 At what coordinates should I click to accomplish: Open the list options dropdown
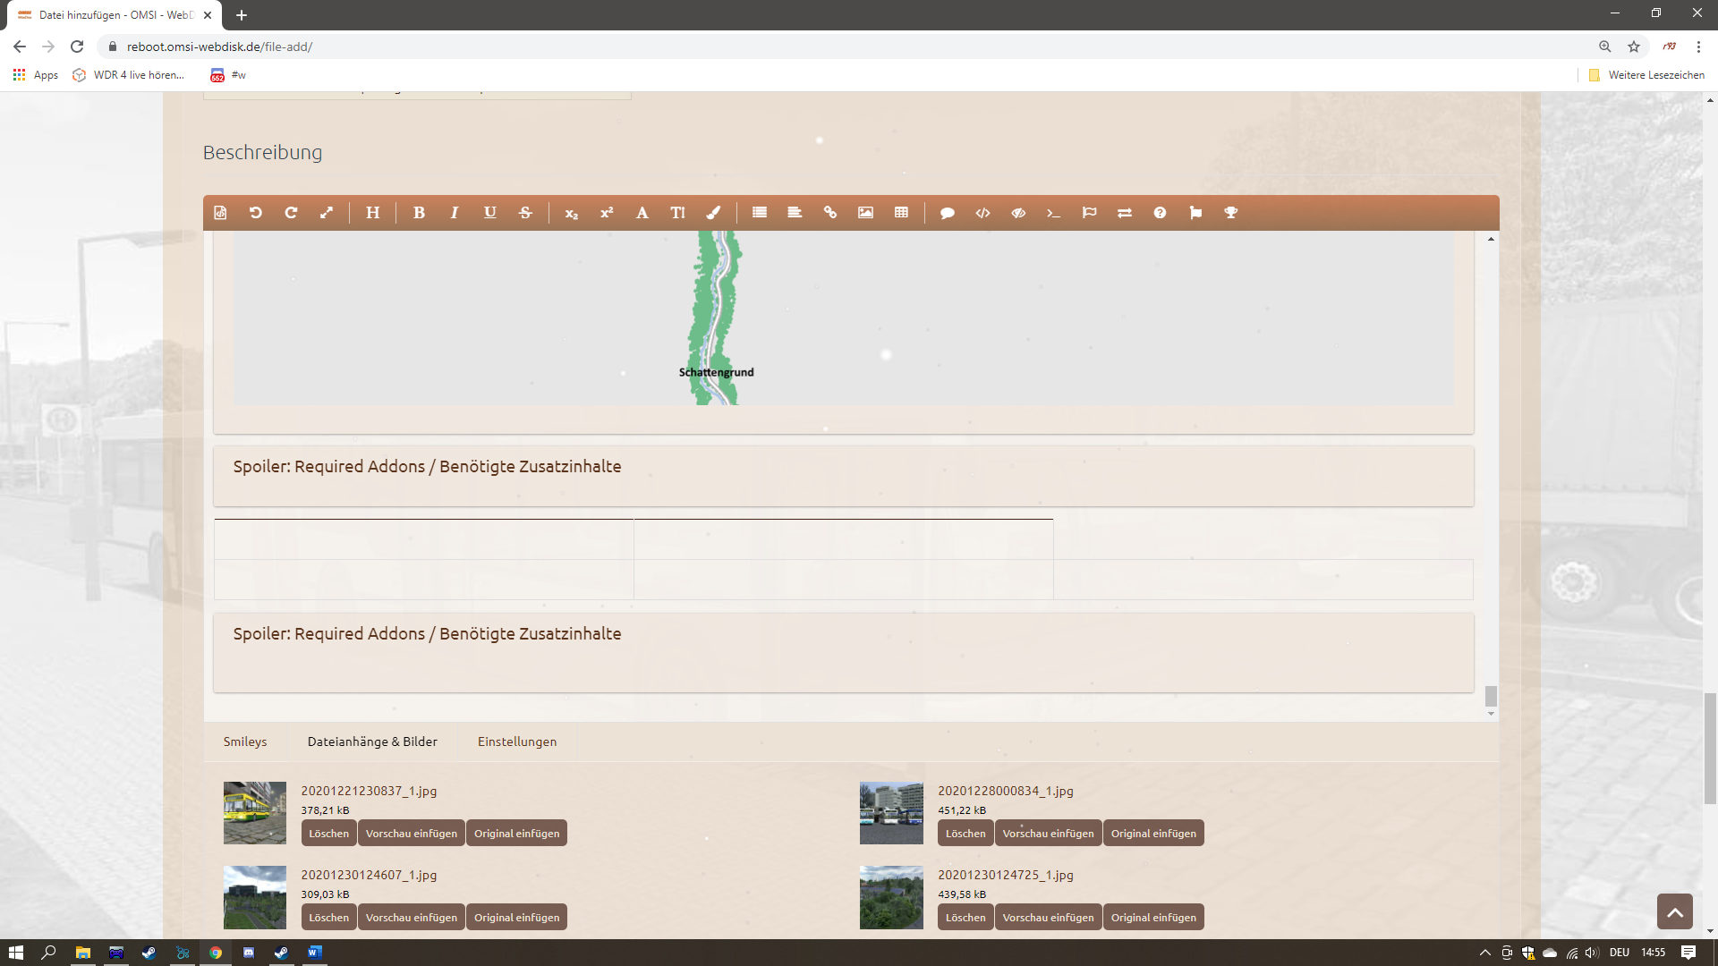coord(760,213)
